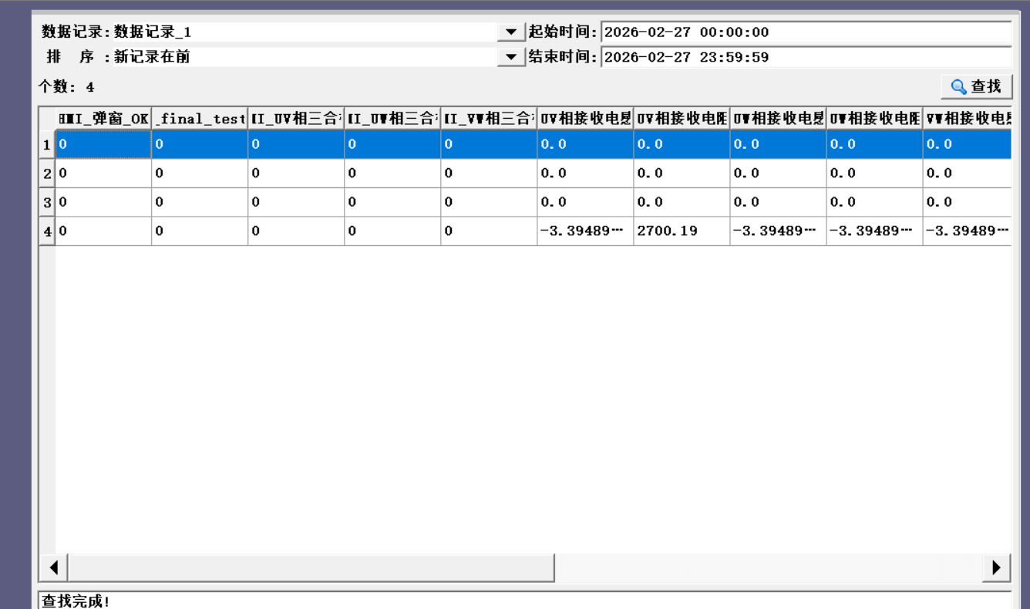
Task: Open the 数据记录 dropdown arrow
Action: pos(510,32)
